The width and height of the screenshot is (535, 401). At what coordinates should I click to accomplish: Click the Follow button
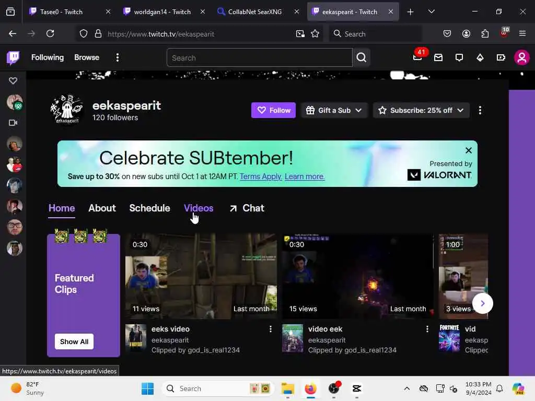point(274,110)
